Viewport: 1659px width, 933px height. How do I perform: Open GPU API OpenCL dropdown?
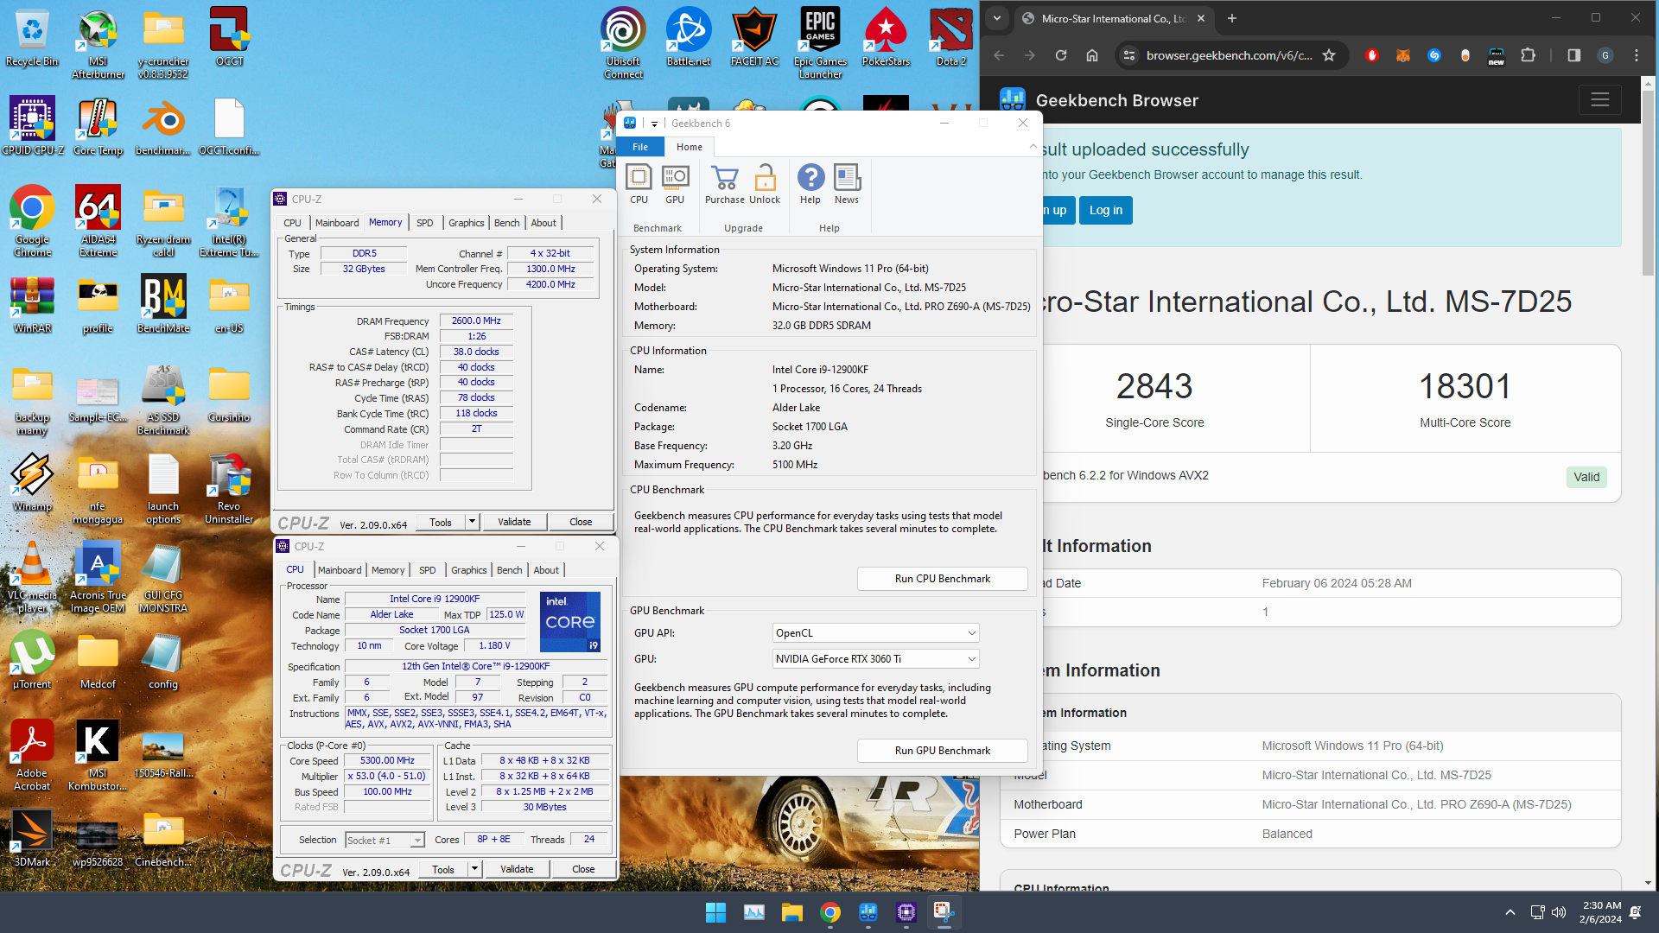(875, 633)
